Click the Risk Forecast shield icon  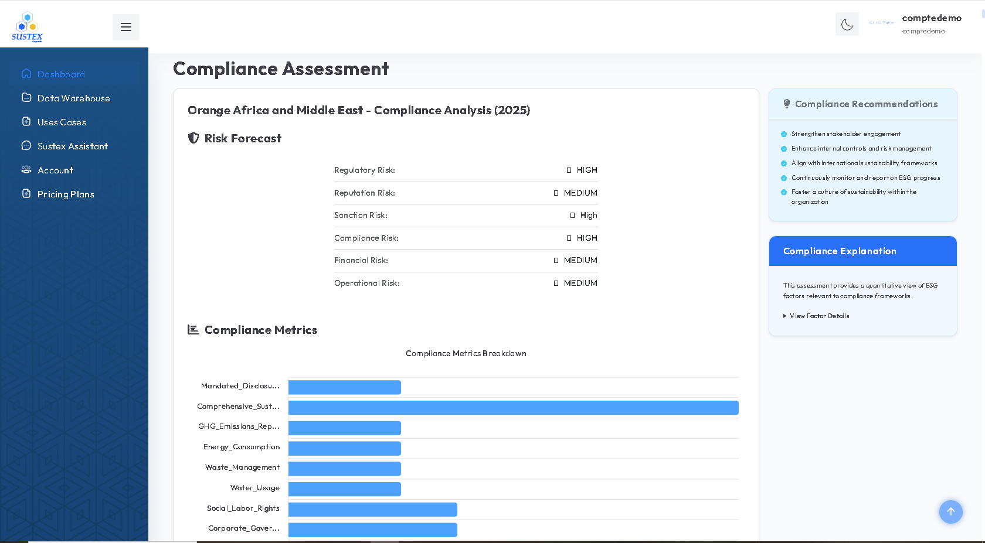pos(193,138)
